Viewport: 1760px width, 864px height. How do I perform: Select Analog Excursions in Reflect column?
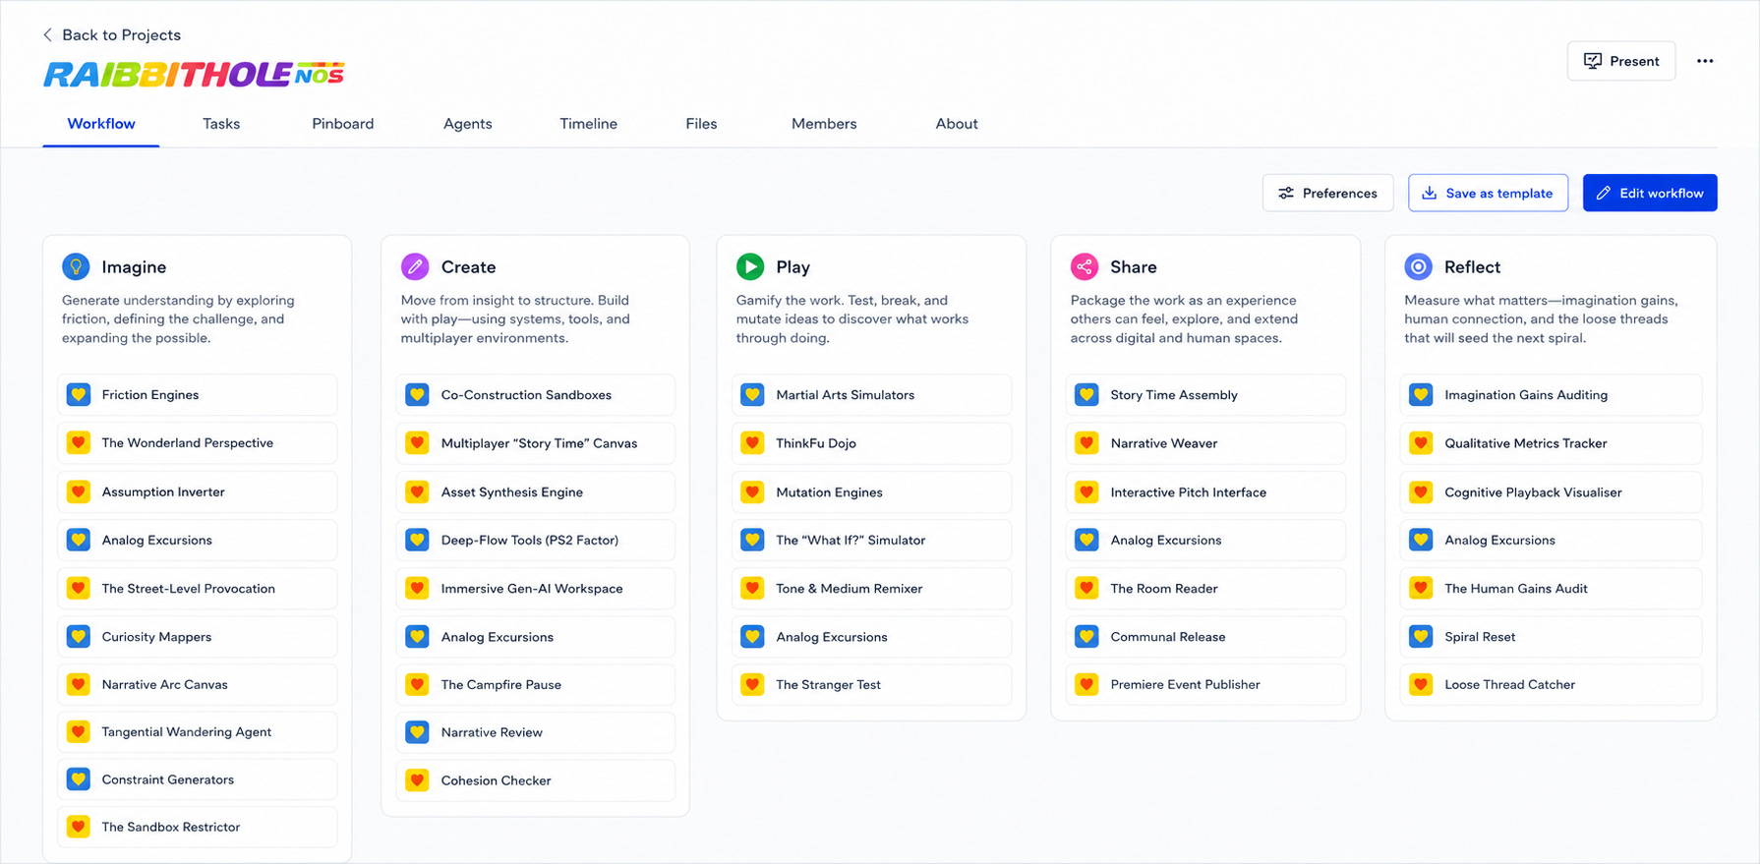tap(1551, 540)
